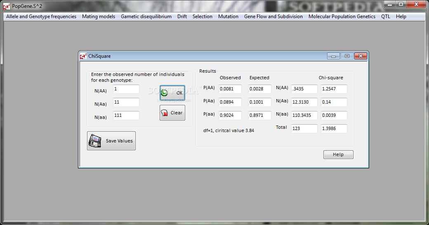429x225 pixels.
Task: Select the expected P(AA) value 0.0028
Action: pyautogui.click(x=259, y=89)
